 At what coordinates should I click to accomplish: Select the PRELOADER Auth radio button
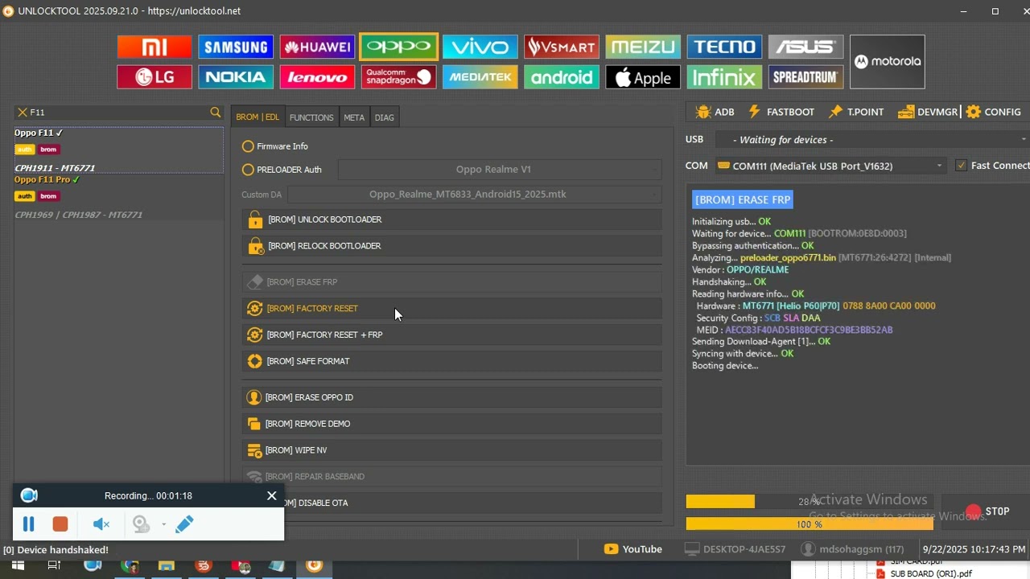coord(248,170)
